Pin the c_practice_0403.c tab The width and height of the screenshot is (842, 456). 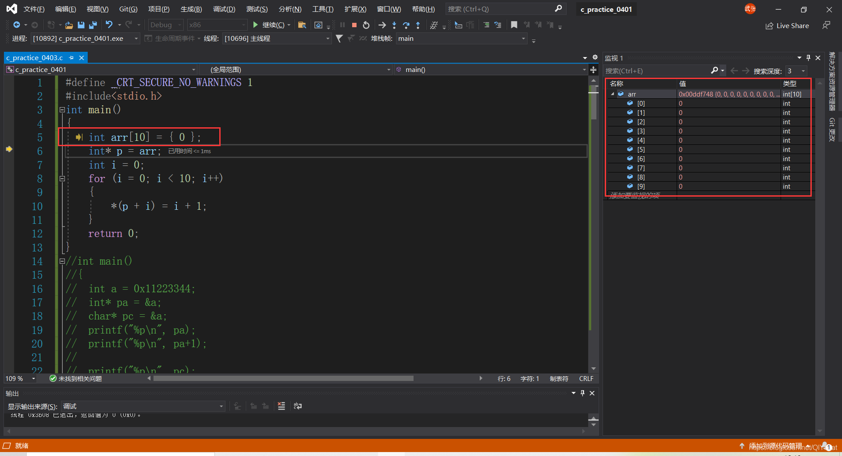[x=71, y=57]
